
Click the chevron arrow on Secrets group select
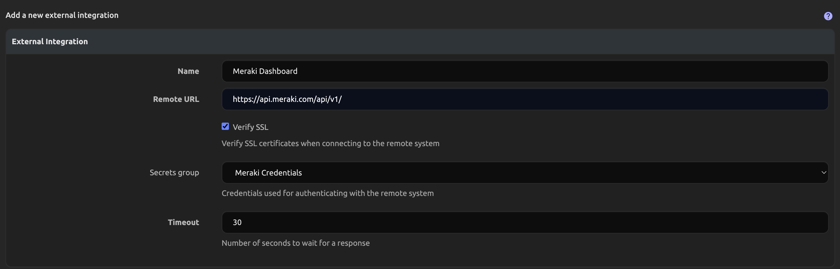pos(823,173)
